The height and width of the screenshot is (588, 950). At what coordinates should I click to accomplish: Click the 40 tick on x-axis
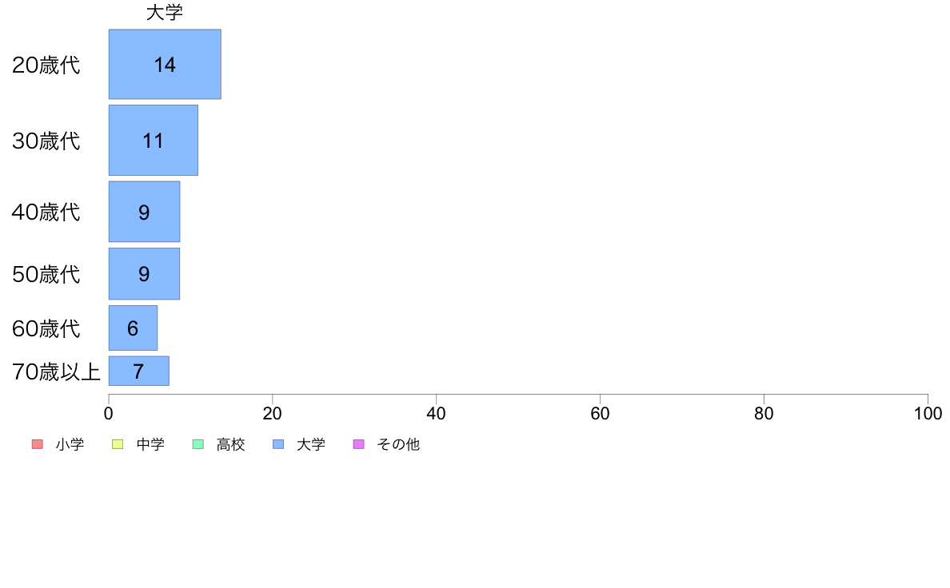click(x=437, y=414)
